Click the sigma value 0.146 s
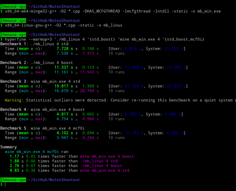Viewport: 236px width, 191px height. (x=90, y=49)
